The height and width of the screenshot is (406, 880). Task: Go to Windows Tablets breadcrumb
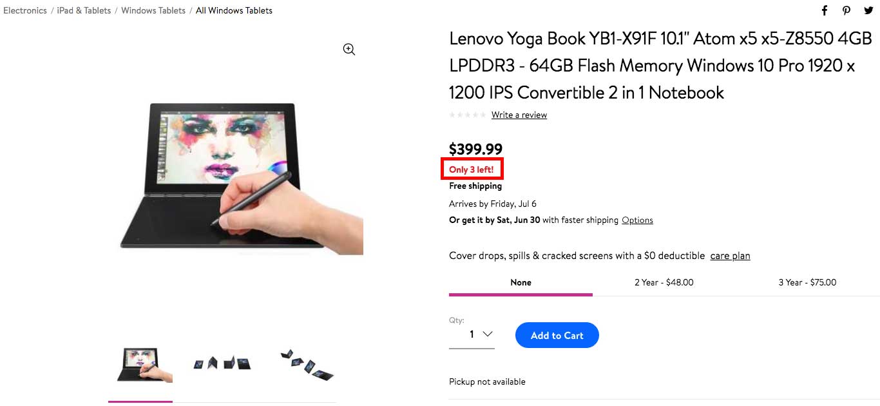click(153, 10)
